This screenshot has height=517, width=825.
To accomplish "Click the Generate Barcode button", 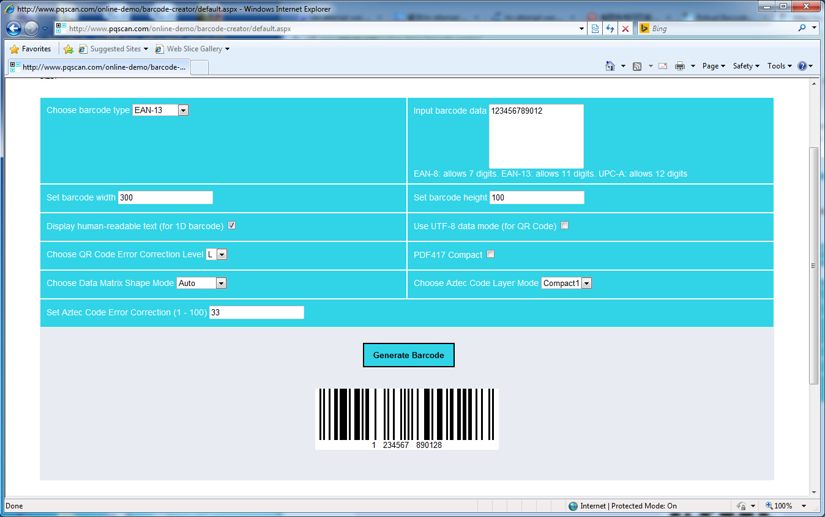I will pyautogui.click(x=409, y=355).
